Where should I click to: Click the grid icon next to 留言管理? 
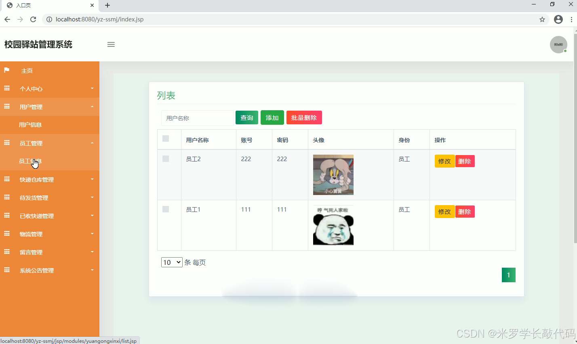(x=7, y=252)
